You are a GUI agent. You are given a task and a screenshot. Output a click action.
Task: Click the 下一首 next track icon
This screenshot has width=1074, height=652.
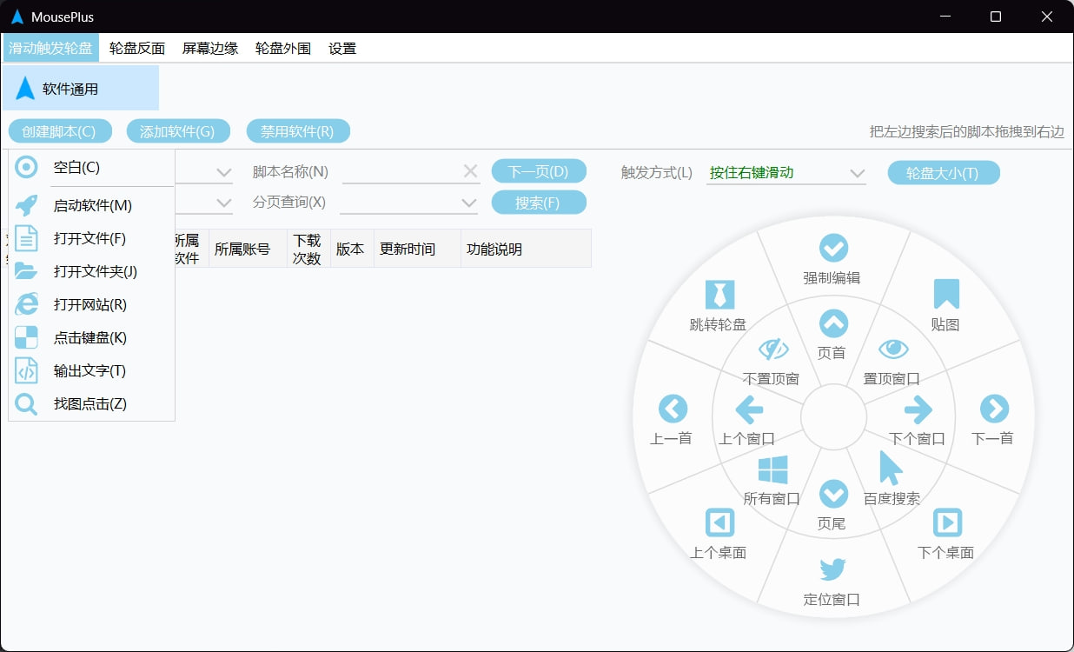[x=994, y=409]
